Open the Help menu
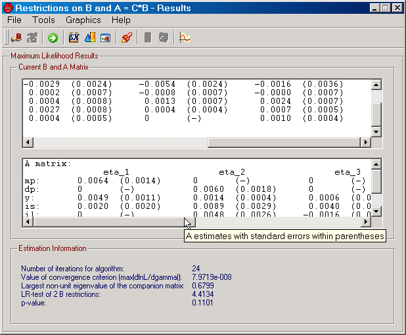Screen dimensions: 406x335 click(x=121, y=20)
